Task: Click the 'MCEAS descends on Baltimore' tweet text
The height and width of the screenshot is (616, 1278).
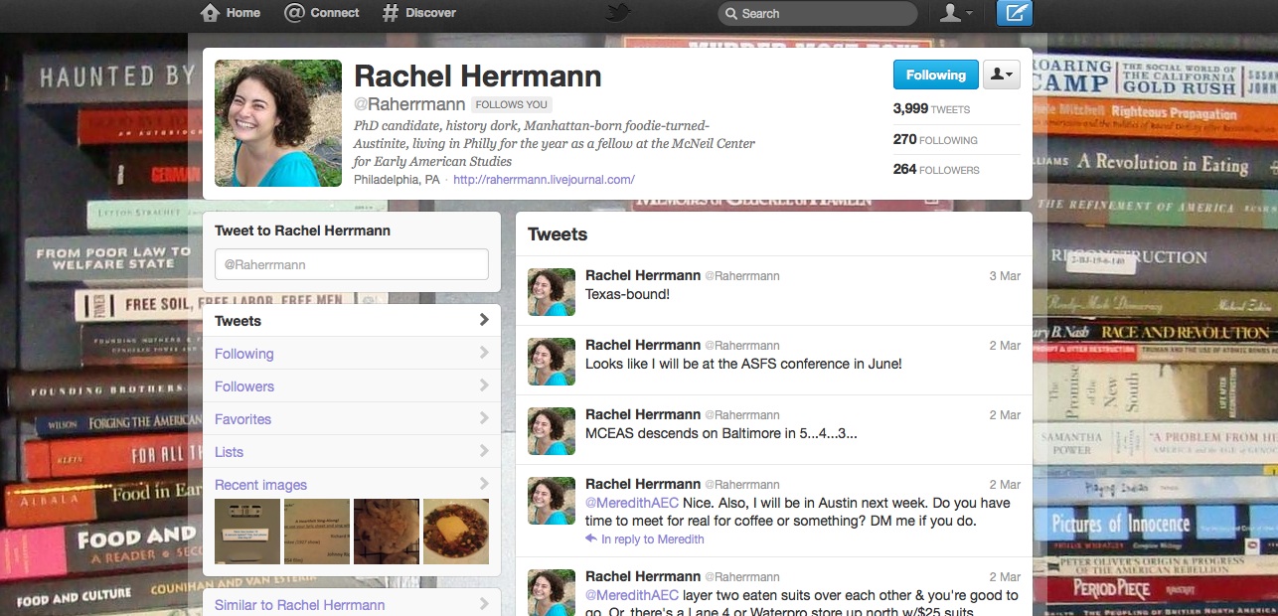Action: click(721, 433)
